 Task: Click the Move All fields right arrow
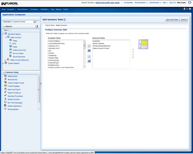click(x=89, y=51)
